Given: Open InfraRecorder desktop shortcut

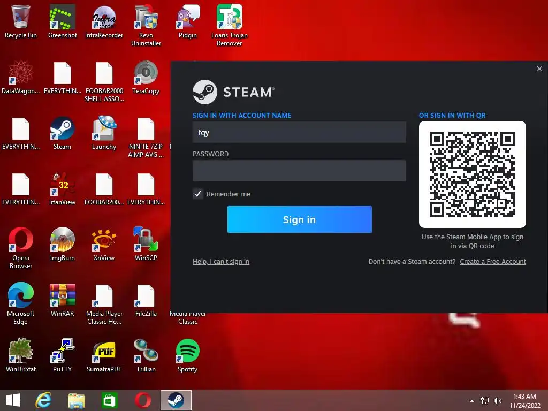Looking at the screenshot, I should coord(104,21).
